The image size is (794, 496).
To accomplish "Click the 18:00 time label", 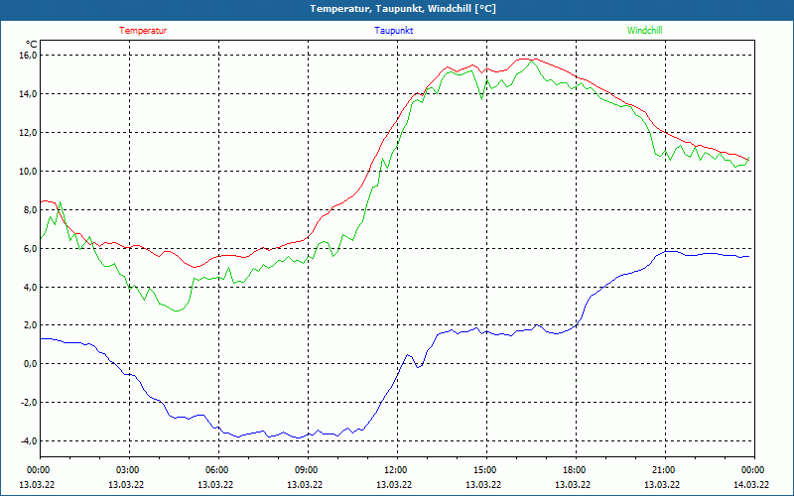I will [577, 469].
